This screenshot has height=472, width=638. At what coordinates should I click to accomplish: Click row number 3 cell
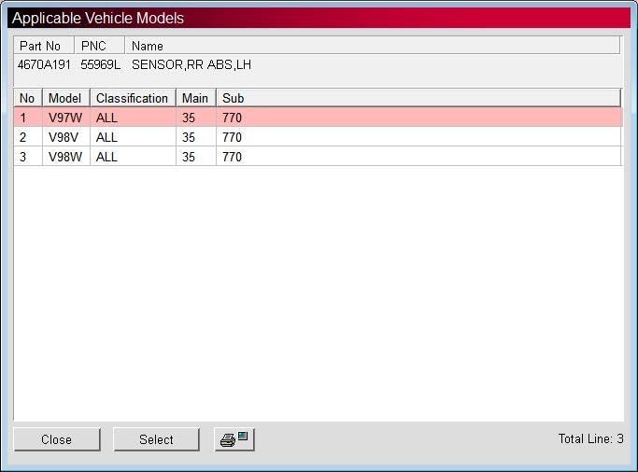click(28, 157)
